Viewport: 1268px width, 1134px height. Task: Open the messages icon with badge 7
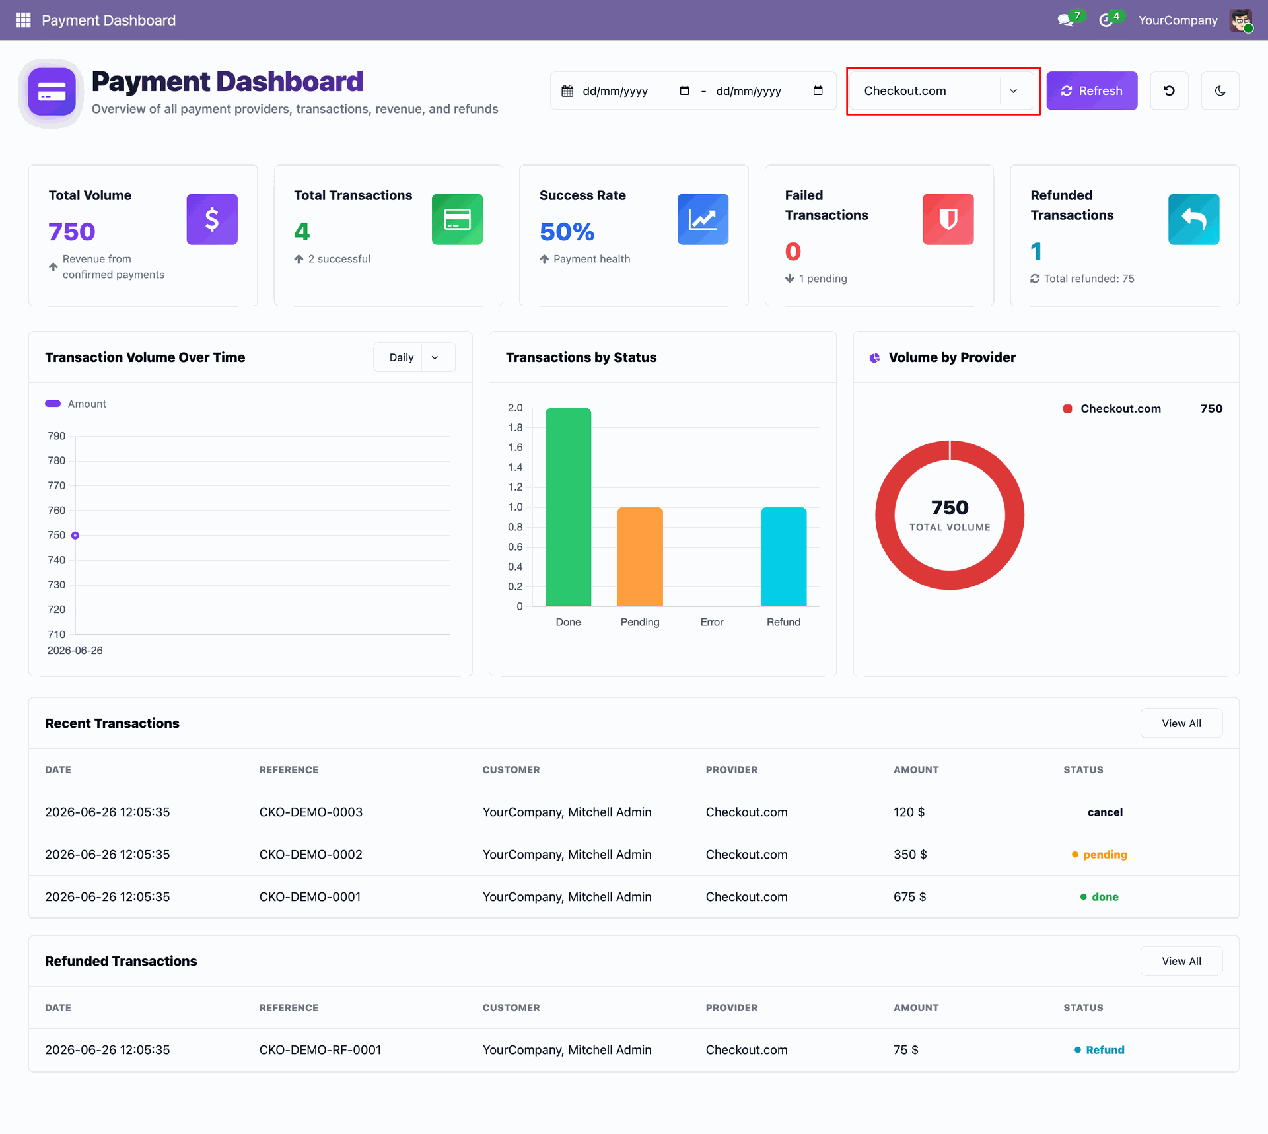click(1065, 20)
